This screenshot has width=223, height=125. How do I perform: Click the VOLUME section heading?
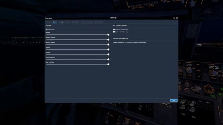point(48,25)
